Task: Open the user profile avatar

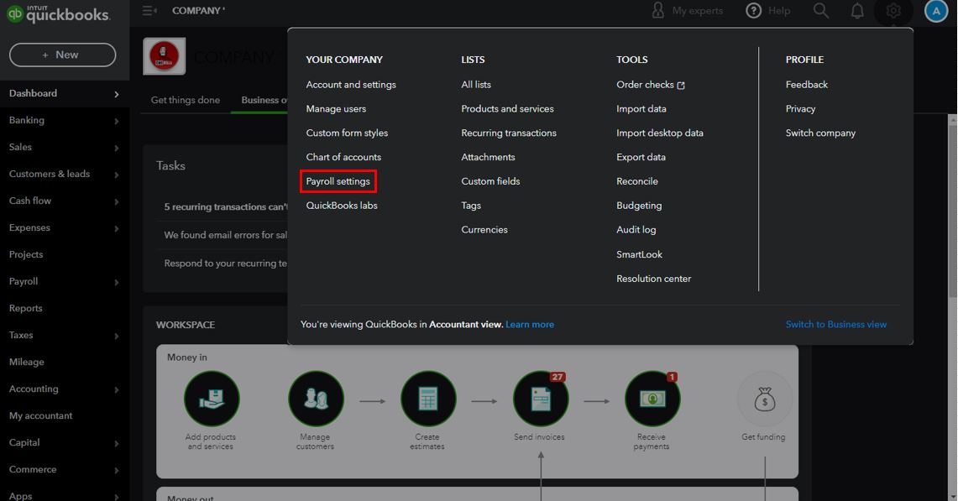Action: click(x=935, y=11)
